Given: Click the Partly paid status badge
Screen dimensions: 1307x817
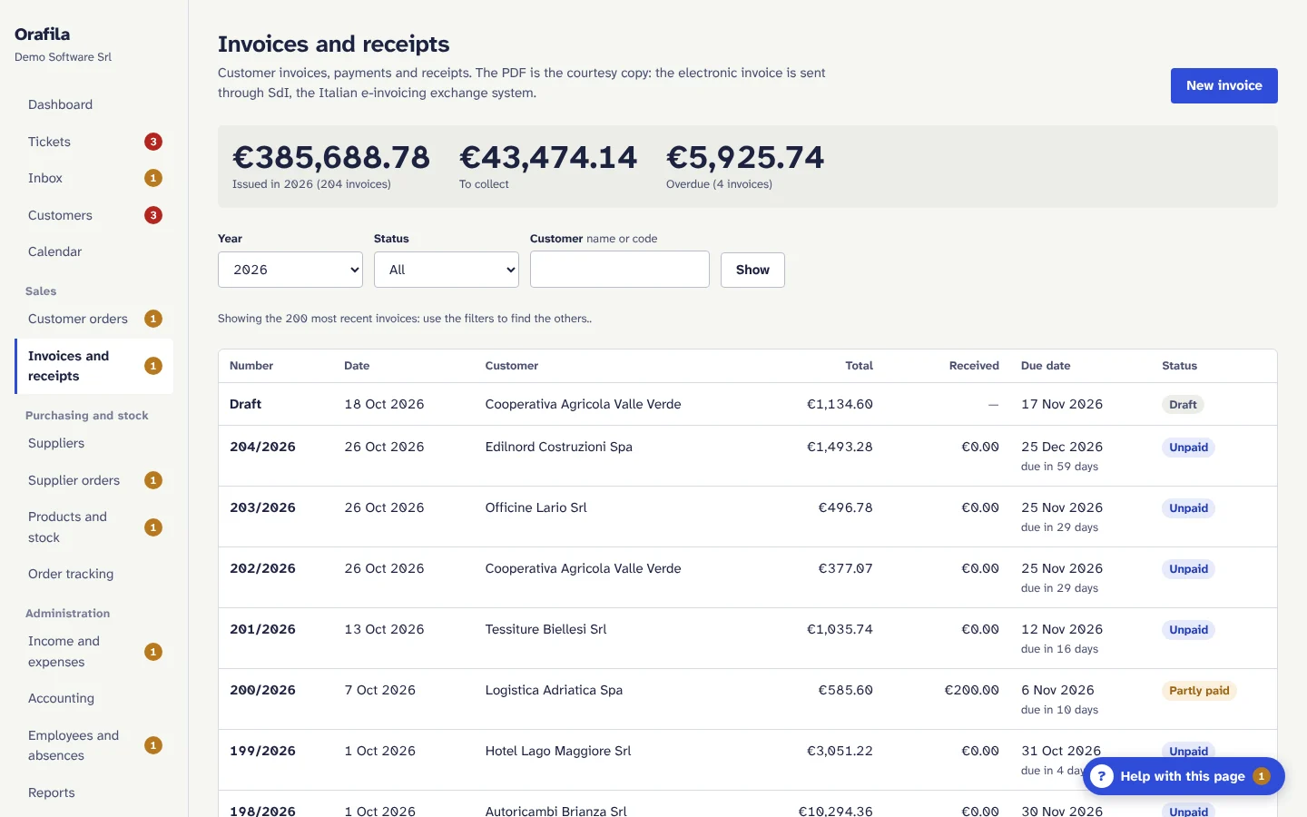Looking at the screenshot, I should (1199, 691).
